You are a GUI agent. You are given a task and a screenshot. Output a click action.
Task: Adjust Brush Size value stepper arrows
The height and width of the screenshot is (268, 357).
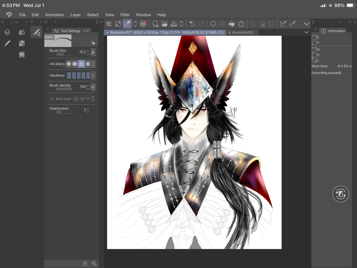point(88,52)
